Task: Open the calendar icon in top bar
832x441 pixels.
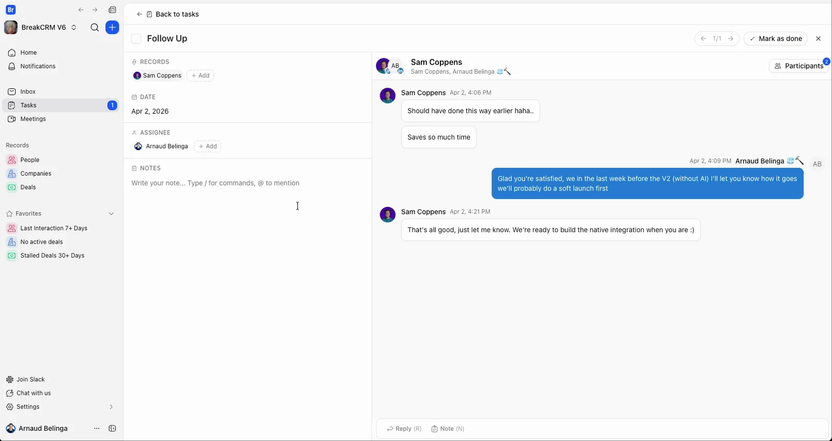Action: coord(112,10)
